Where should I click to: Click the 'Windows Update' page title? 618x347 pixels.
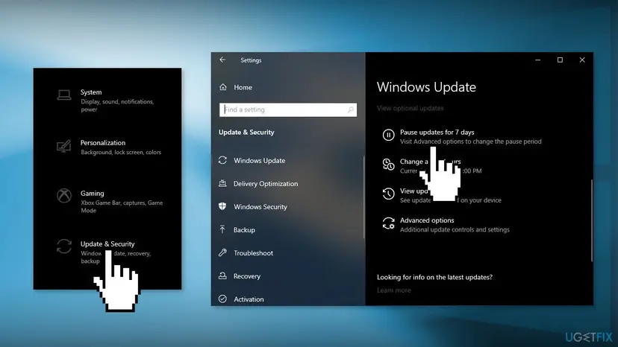coord(426,87)
